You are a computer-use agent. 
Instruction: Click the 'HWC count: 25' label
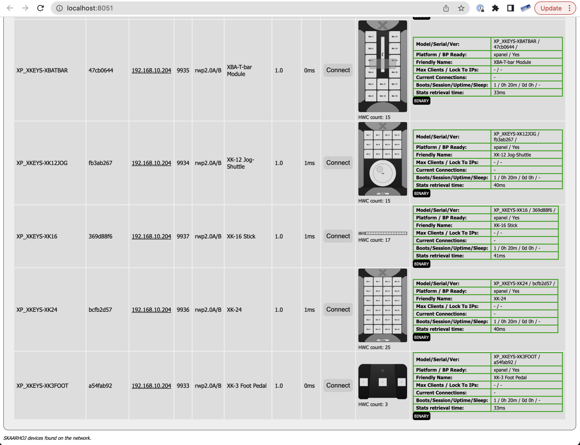pyautogui.click(x=374, y=347)
